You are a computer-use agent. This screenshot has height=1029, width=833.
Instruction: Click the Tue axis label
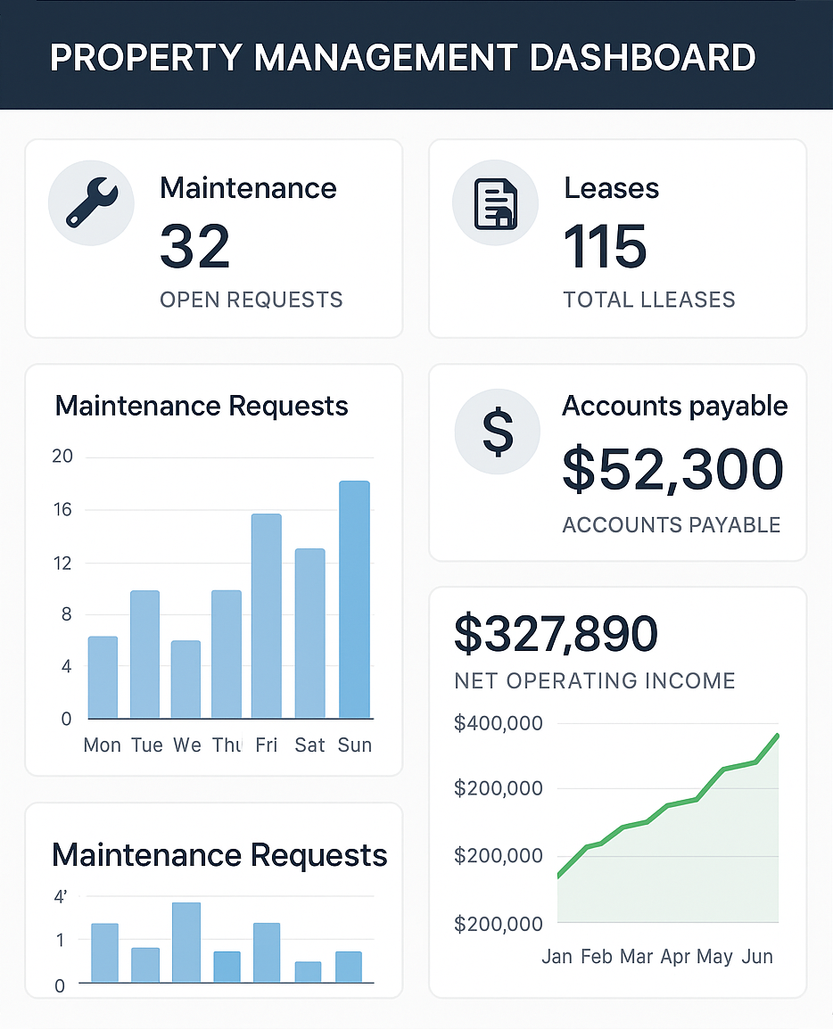pos(147,745)
